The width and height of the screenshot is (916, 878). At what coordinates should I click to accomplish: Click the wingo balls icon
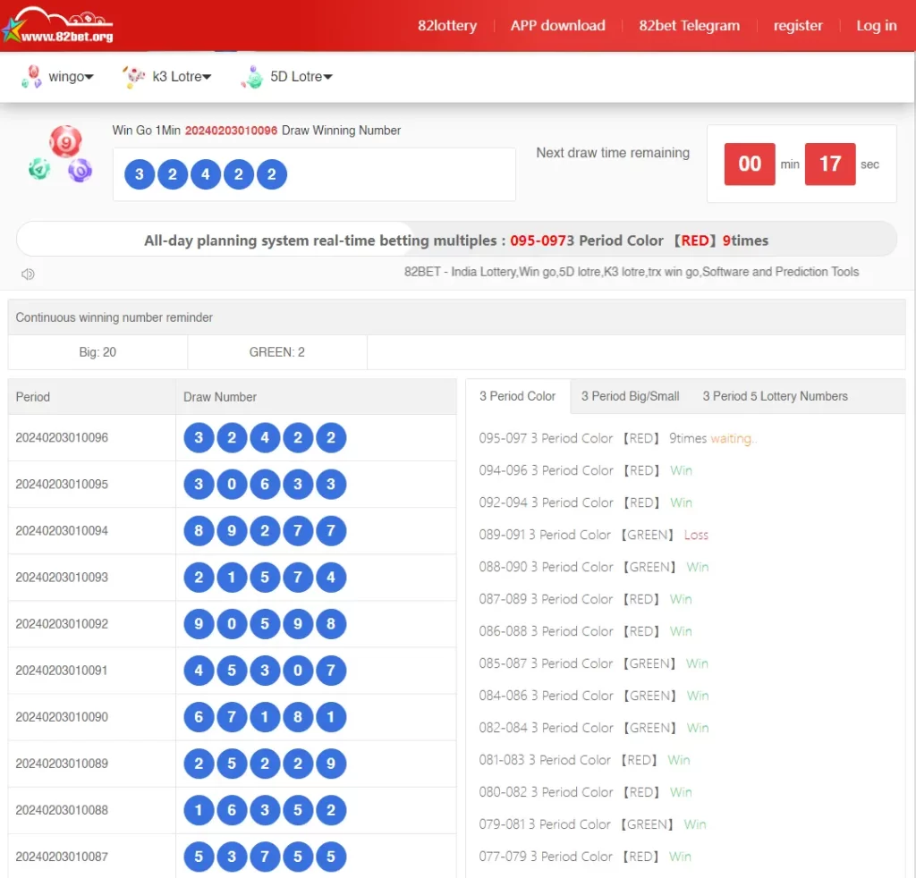[x=31, y=77]
